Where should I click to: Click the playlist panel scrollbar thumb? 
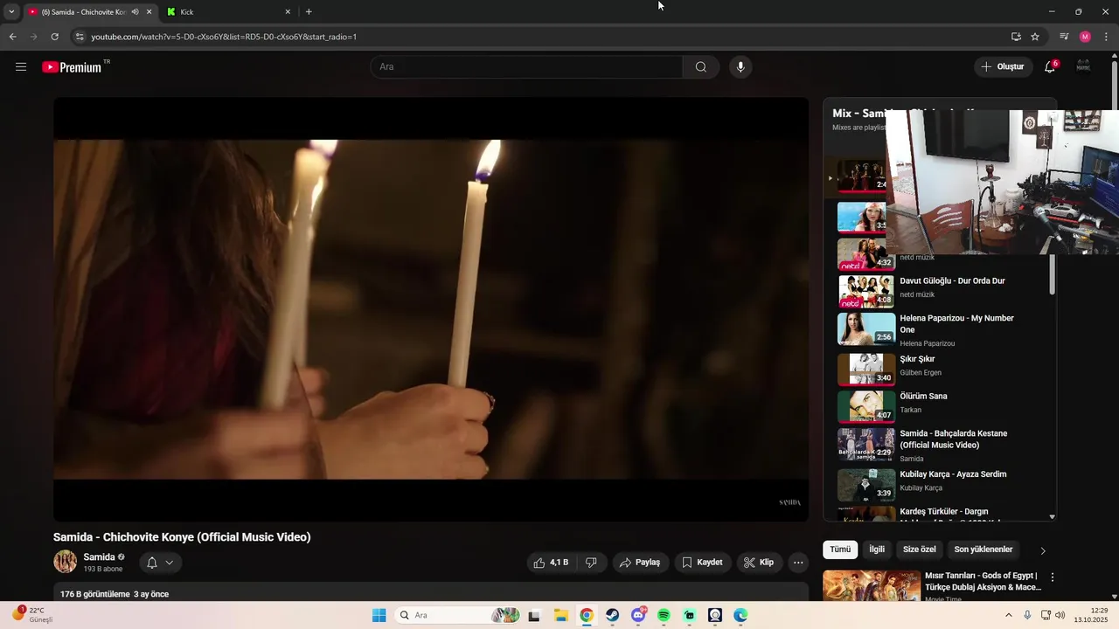point(1052,274)
